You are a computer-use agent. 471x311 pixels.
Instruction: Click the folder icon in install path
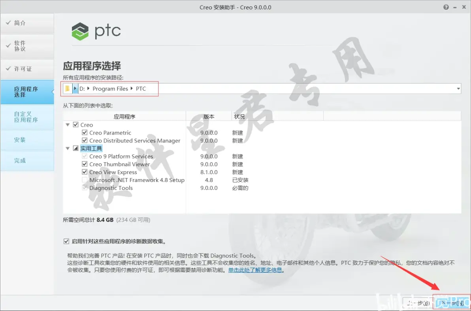(67, 88)
